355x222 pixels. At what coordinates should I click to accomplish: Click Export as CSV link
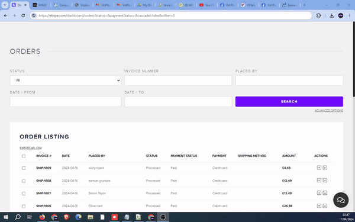coord(31,147)
